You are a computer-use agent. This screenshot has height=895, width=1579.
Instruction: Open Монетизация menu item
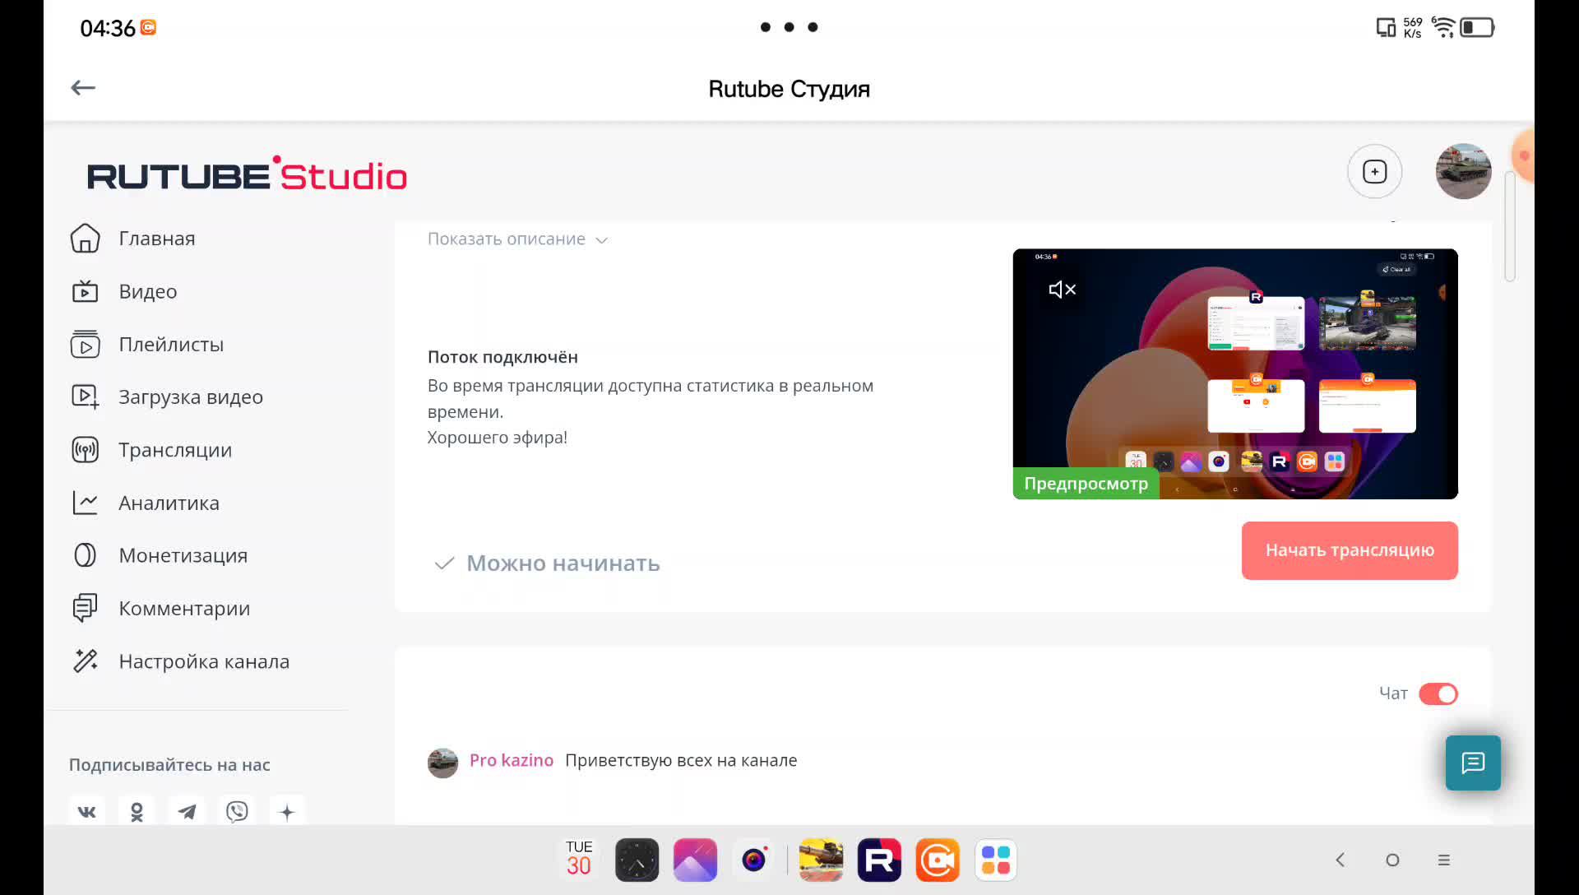click(183, 555)
